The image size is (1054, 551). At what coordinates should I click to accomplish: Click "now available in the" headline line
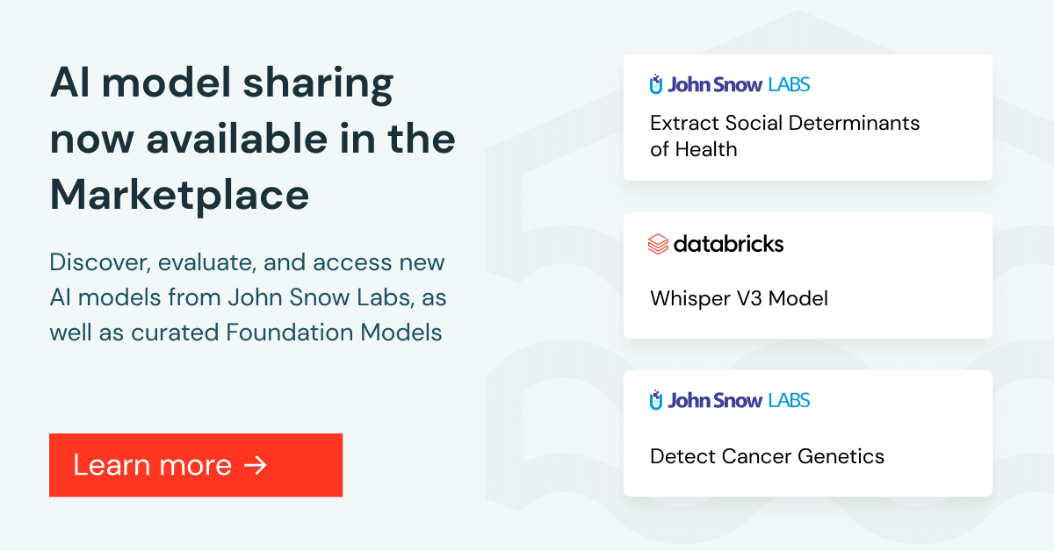coord(252,139)
